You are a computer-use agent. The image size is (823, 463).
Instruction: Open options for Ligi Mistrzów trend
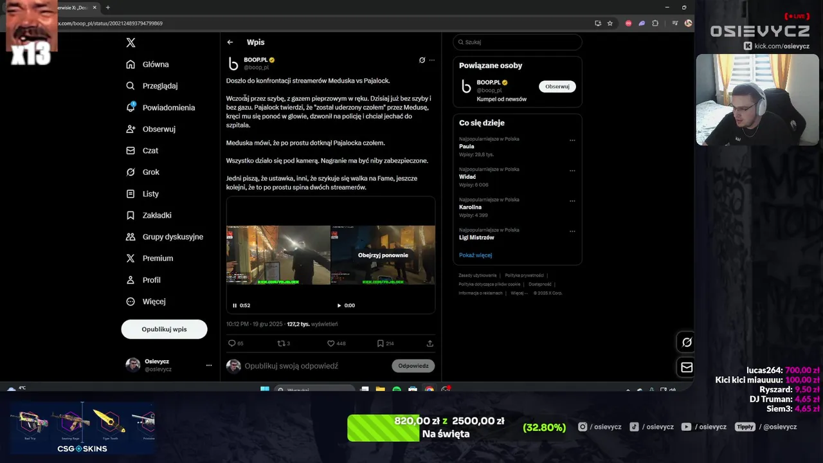(x=572, y=232)
